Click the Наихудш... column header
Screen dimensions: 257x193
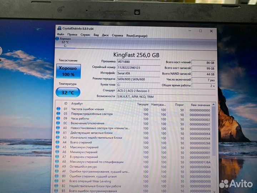tap(158, 104)
